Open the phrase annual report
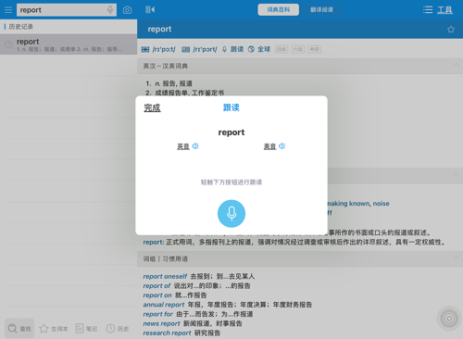Screen dimensions: 463x339 pos(164,305)
